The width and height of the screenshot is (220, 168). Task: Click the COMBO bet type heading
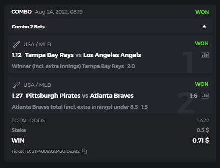[x=22, y=12]
